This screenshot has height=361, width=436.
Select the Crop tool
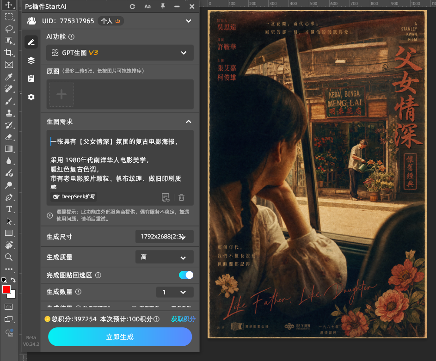[x=9, y=53]
